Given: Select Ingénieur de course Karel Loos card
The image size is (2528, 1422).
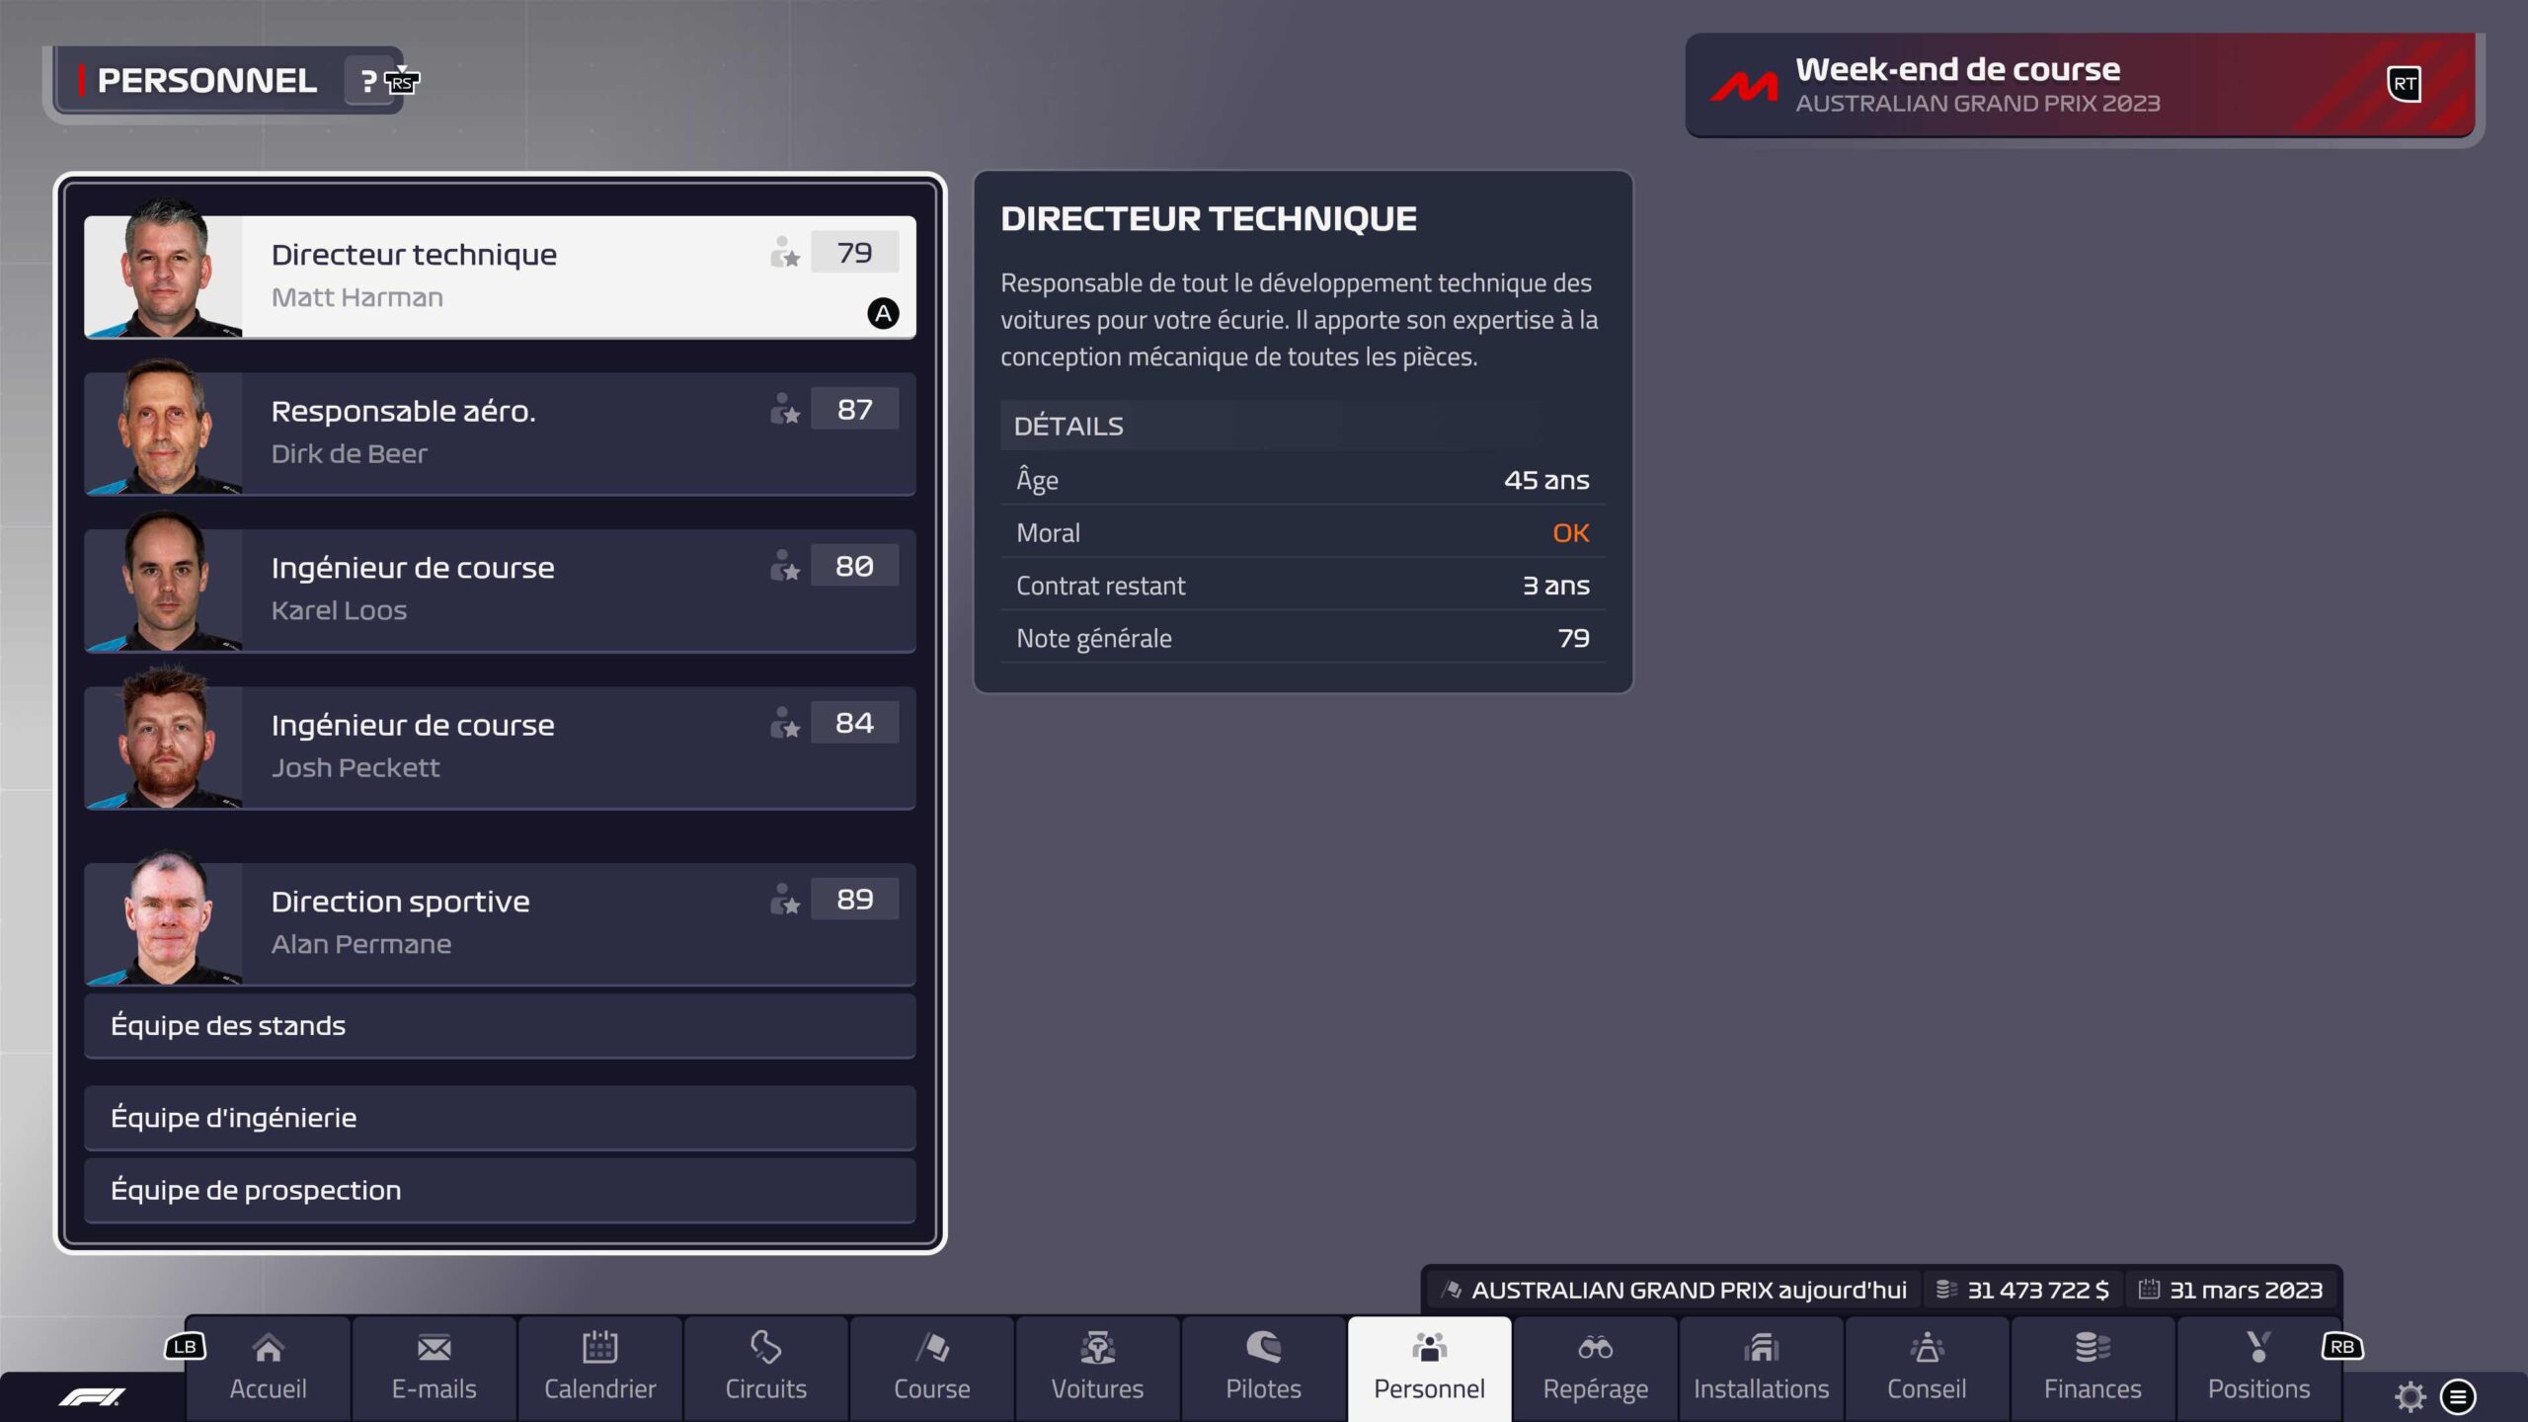Looking at the screenshot, I should coord(501,591).
